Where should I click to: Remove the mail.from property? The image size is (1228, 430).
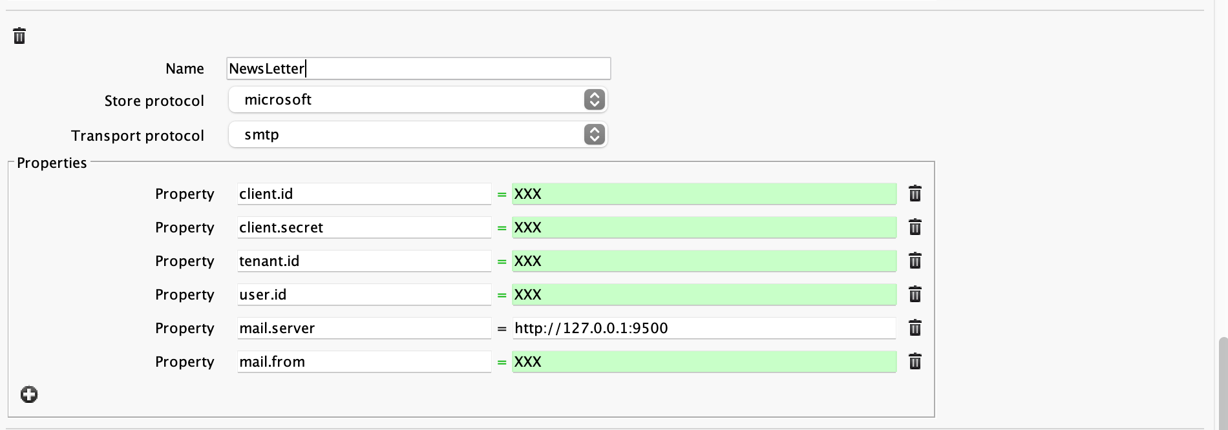915,362
